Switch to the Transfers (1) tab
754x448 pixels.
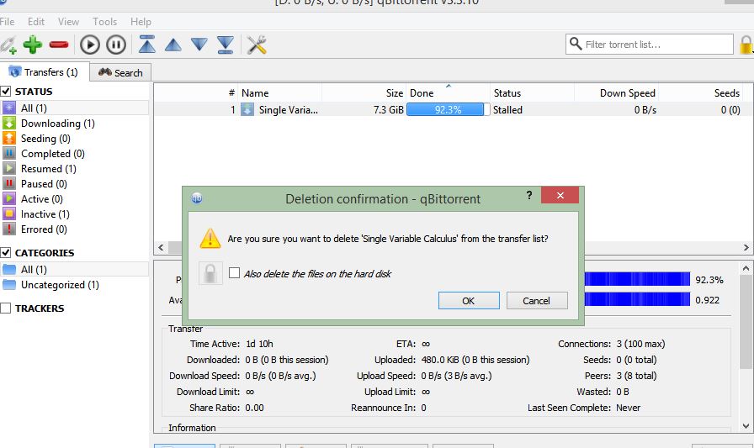pyautogui.click(x=44, y=72)
